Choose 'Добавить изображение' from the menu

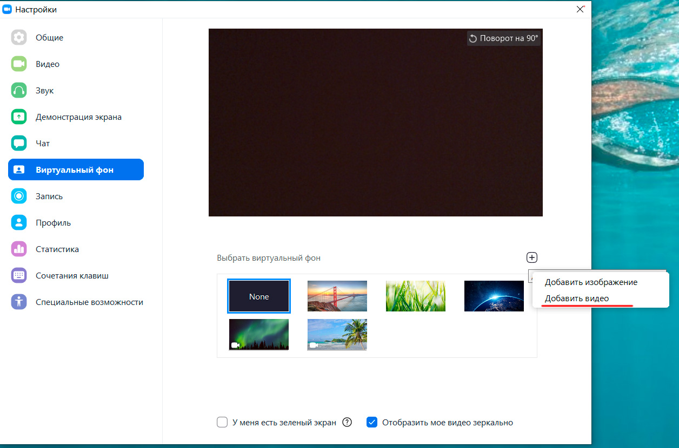point(591,282)
